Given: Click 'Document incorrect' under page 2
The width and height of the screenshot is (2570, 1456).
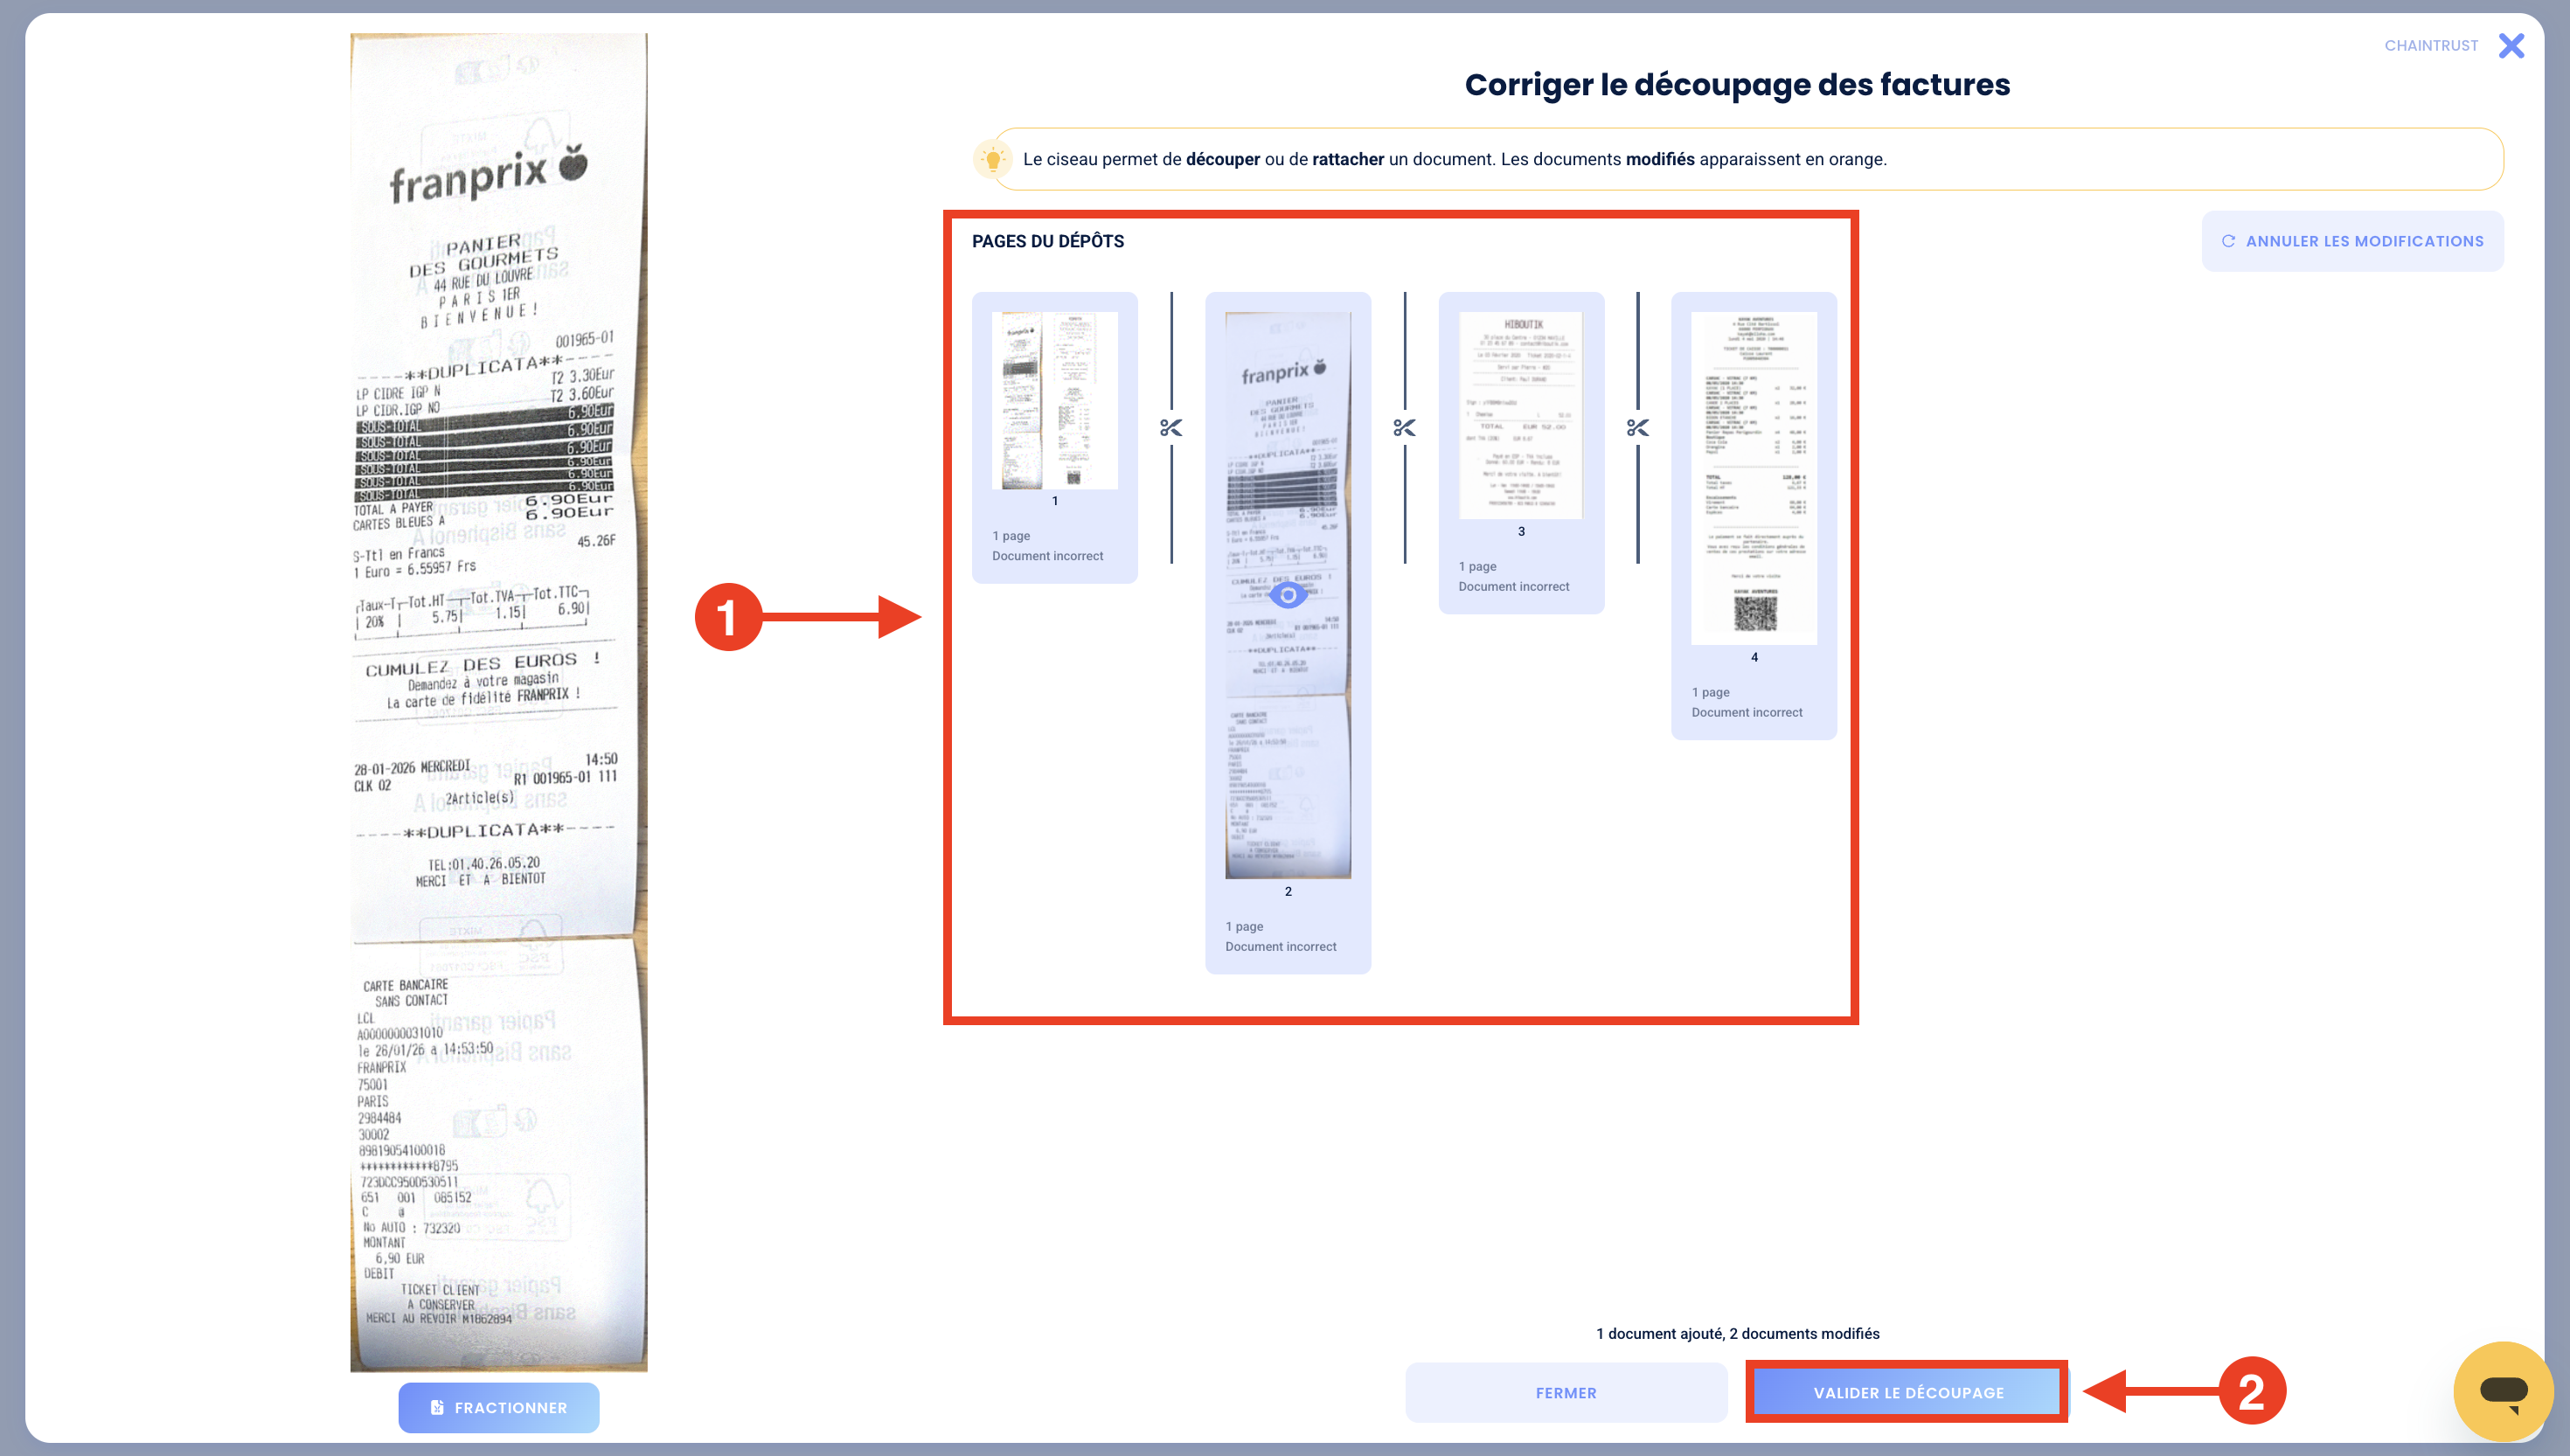Looking at the screenshot, I should coord(1280,946).
